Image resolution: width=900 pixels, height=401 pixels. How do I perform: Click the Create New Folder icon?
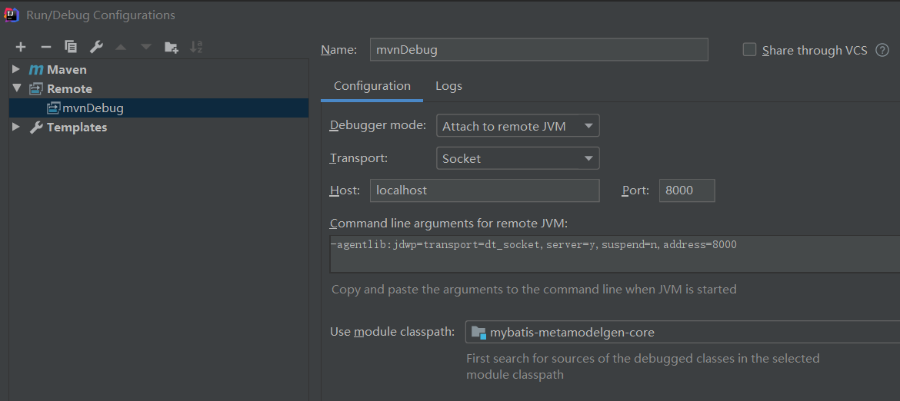pyautogui.click(x=172, y=48)
